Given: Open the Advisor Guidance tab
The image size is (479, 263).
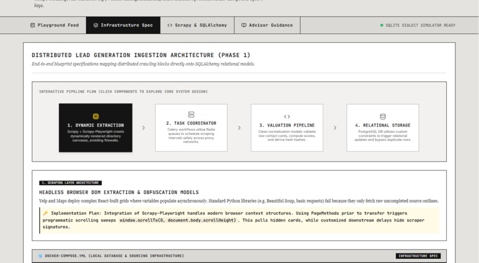Looking at the screenshot, I should point(267,26).
